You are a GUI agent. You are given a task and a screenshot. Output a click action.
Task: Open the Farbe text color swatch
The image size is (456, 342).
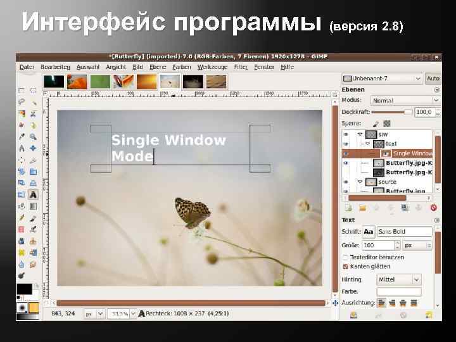tap(399, 291)
